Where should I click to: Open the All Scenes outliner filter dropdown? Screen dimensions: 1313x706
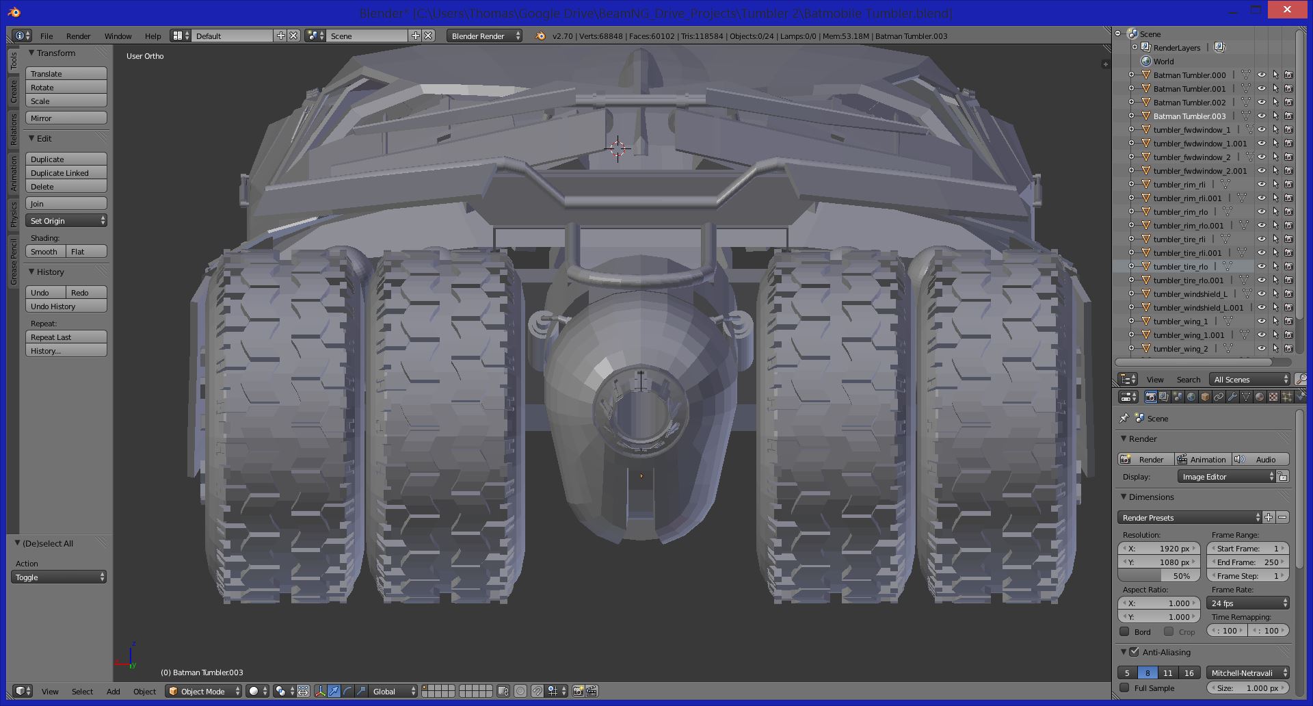coord(1249,379)
